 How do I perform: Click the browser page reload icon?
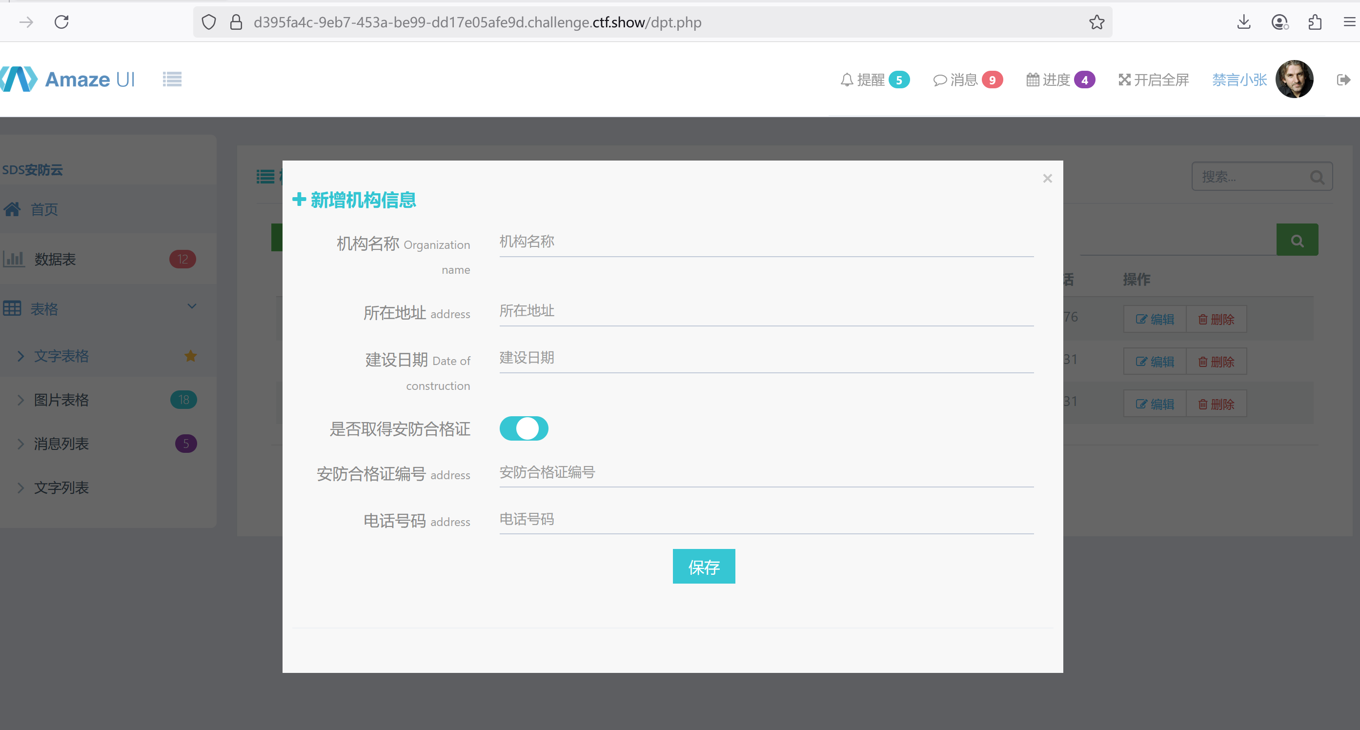pos(61,22)
